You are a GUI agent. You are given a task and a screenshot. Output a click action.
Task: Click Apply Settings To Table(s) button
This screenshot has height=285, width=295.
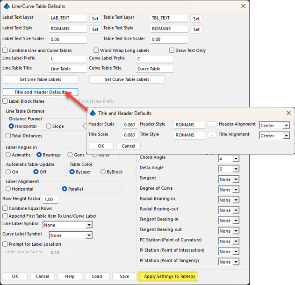click(x=170, y=276)
